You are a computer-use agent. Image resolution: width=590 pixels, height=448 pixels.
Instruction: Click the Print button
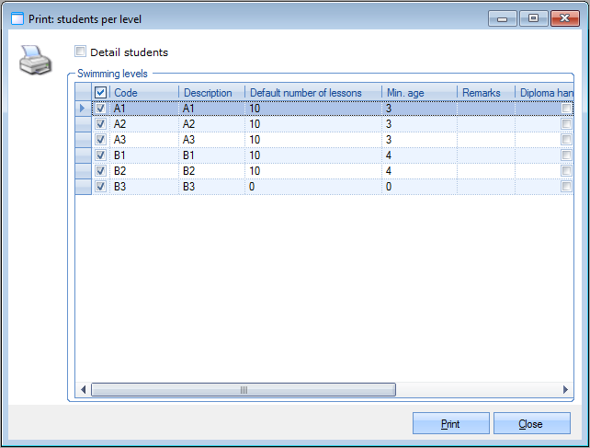[450, 424]
